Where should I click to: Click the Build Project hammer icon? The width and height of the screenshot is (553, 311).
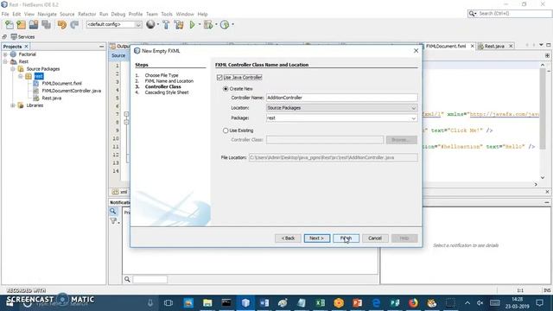tap(166, 24)
